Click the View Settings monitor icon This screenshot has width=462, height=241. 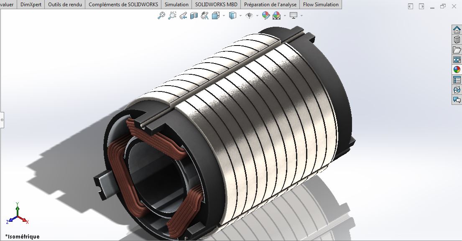click(x=294, y=15)
